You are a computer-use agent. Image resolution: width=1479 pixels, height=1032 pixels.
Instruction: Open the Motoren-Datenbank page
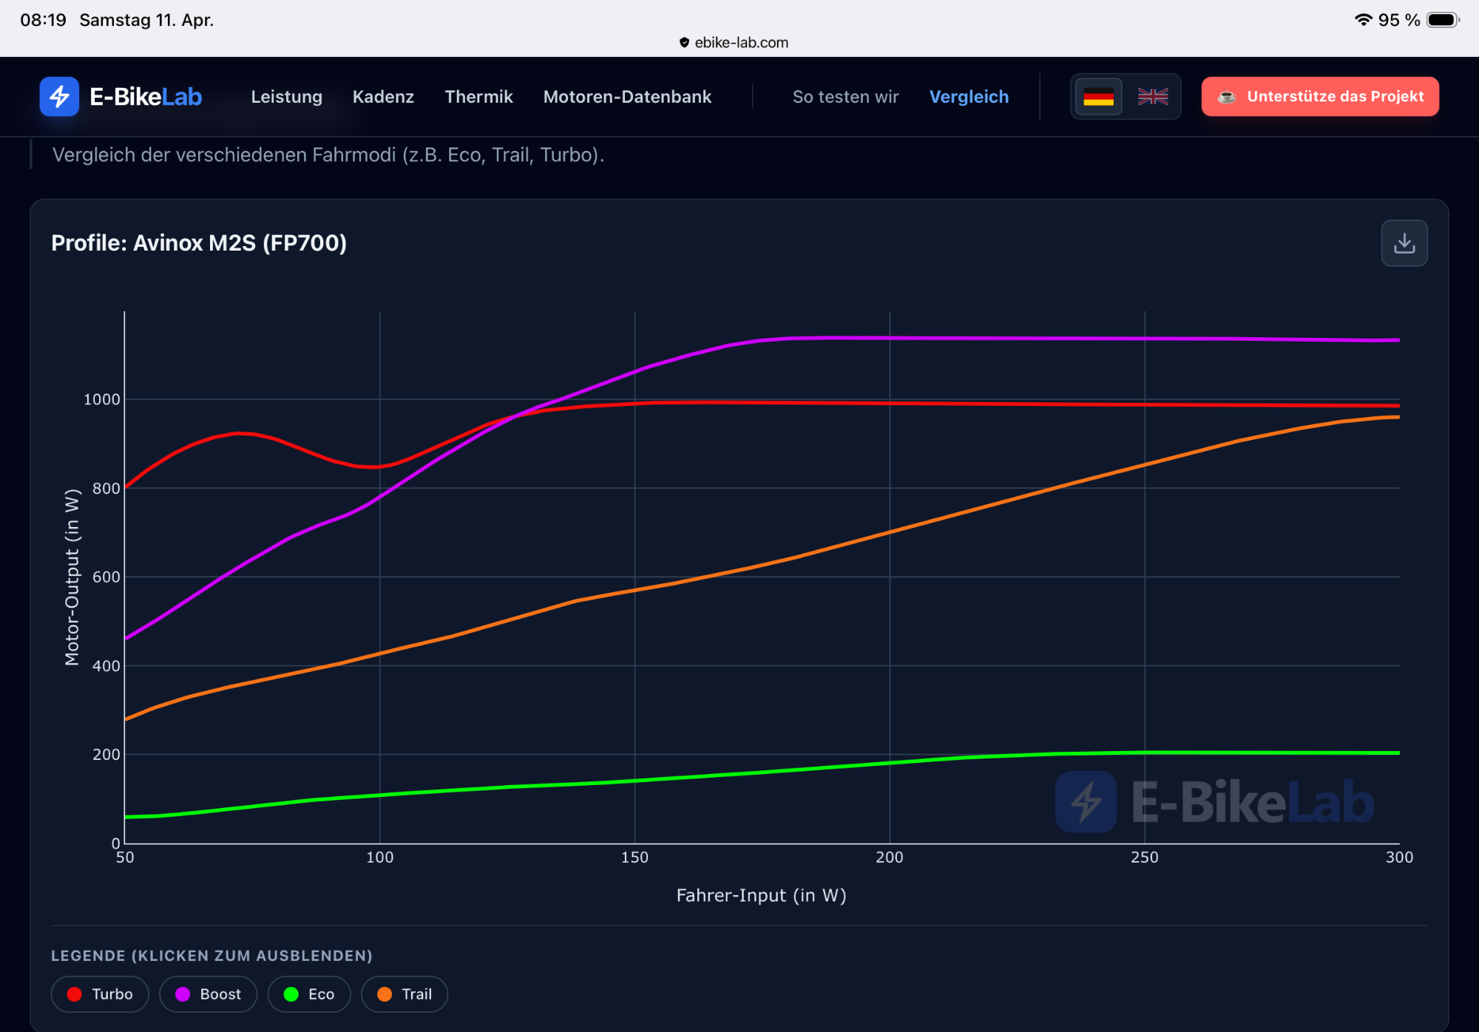point(627,97)
